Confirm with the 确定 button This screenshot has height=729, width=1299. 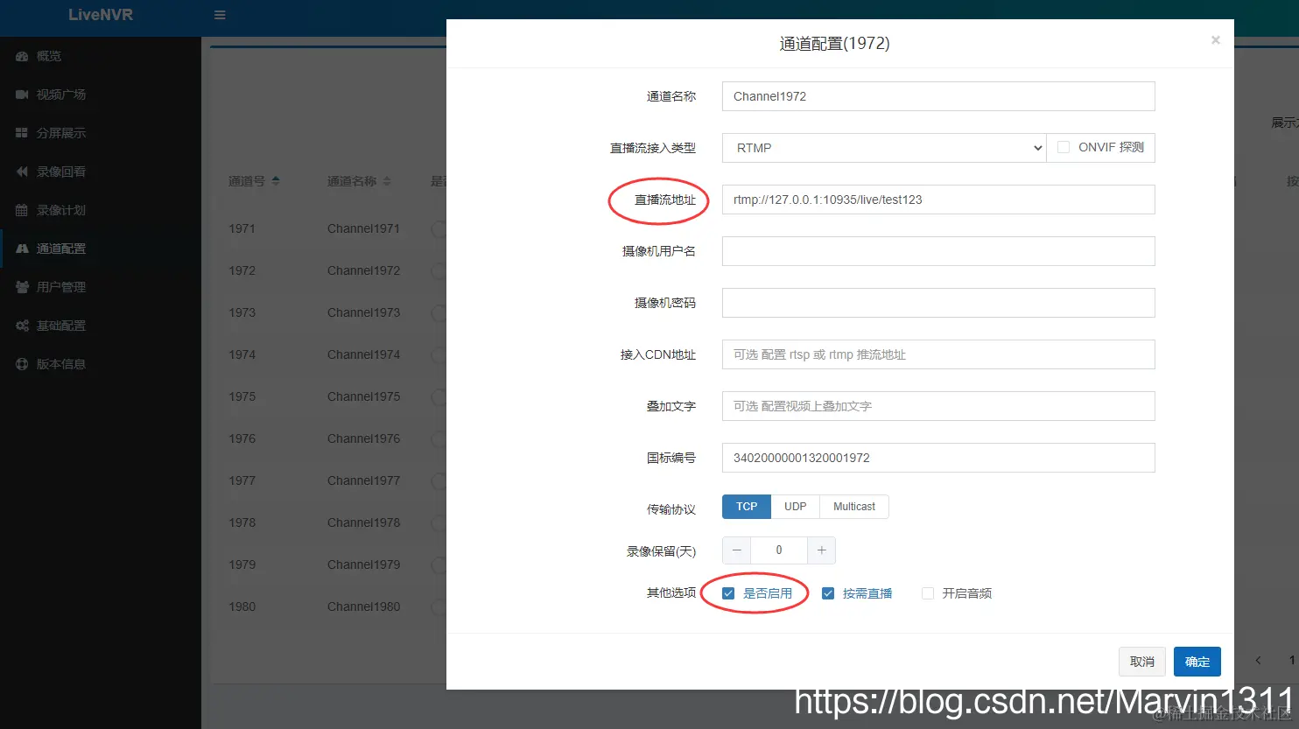(x=1197, y=662)
